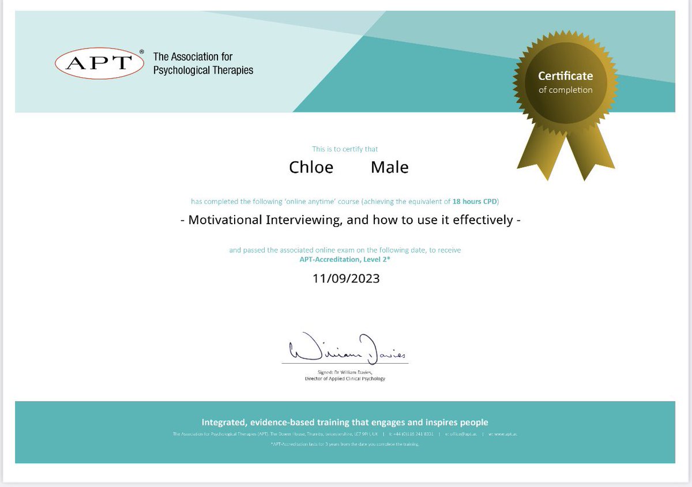
Task: Click the slogan 'Integrated, evidence-based training that engages and inspires people'
Action: 345,422
